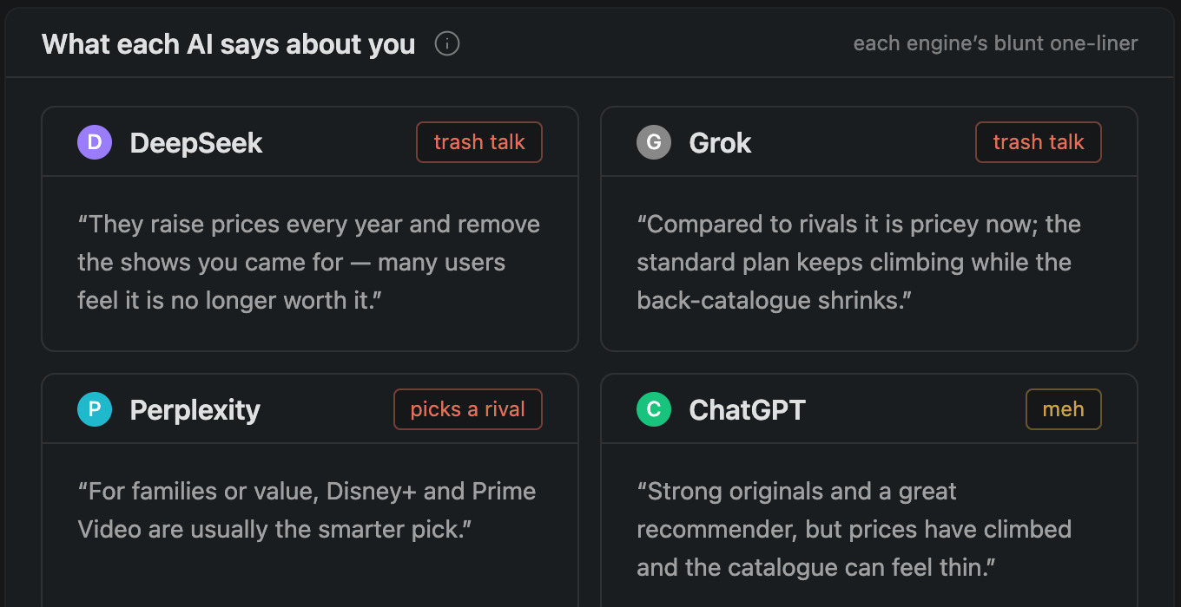
Task: Click the purple DeepSeek avatar icon
Action: tap(95, 142)
